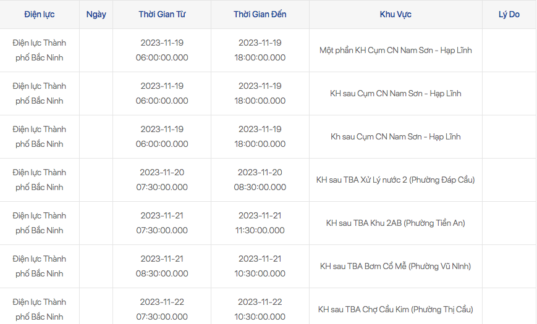The image size is (537, 324).
Task: Click the TBA Bơm Cổ Mễ area cell
Action: point(395,266)
